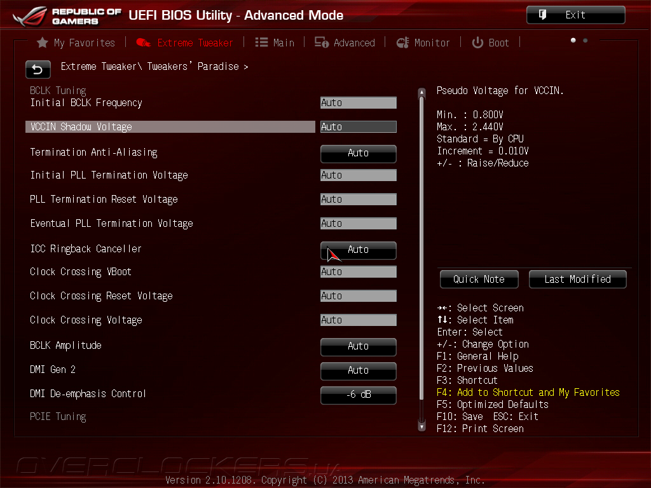Viewport: 651px width, 488px height.
Task: Click Initial PLL Termination Voltage field
Action: [359, 175]
